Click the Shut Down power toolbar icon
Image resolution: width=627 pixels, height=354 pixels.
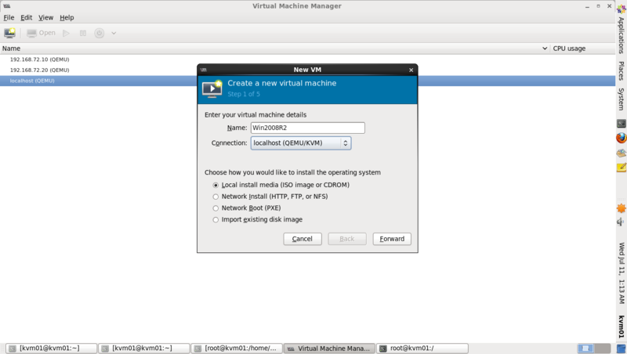pyautogui.click(x=100, y=33)
